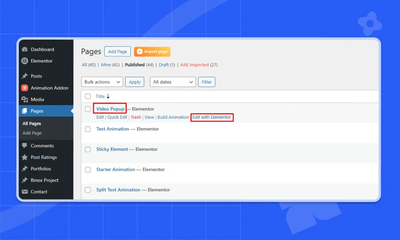
Task: Open the Starter Animation page title
Action: coord(116,169)
